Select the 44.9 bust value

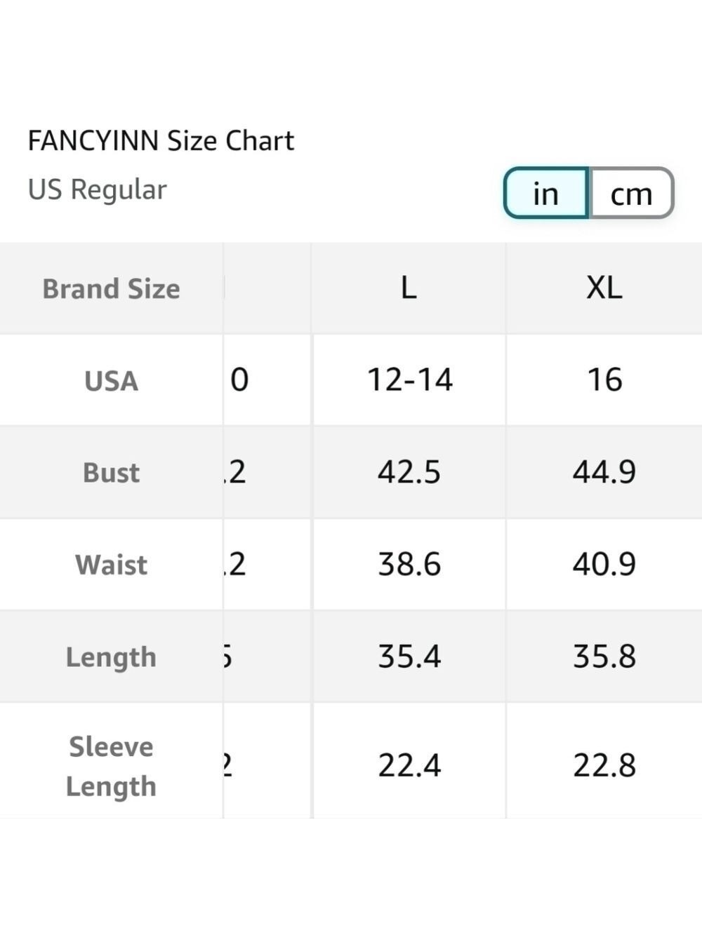(604, 472)
